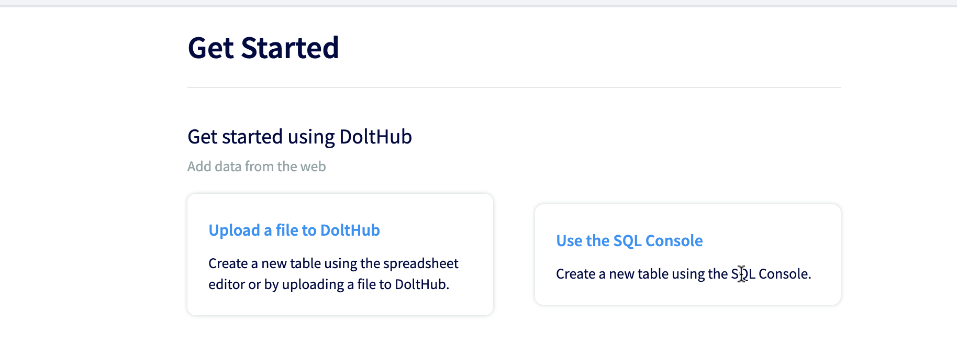Click the "Add data from the web" label
The height and width of the screenshot is (342, 957).
[x=256, y=166]
